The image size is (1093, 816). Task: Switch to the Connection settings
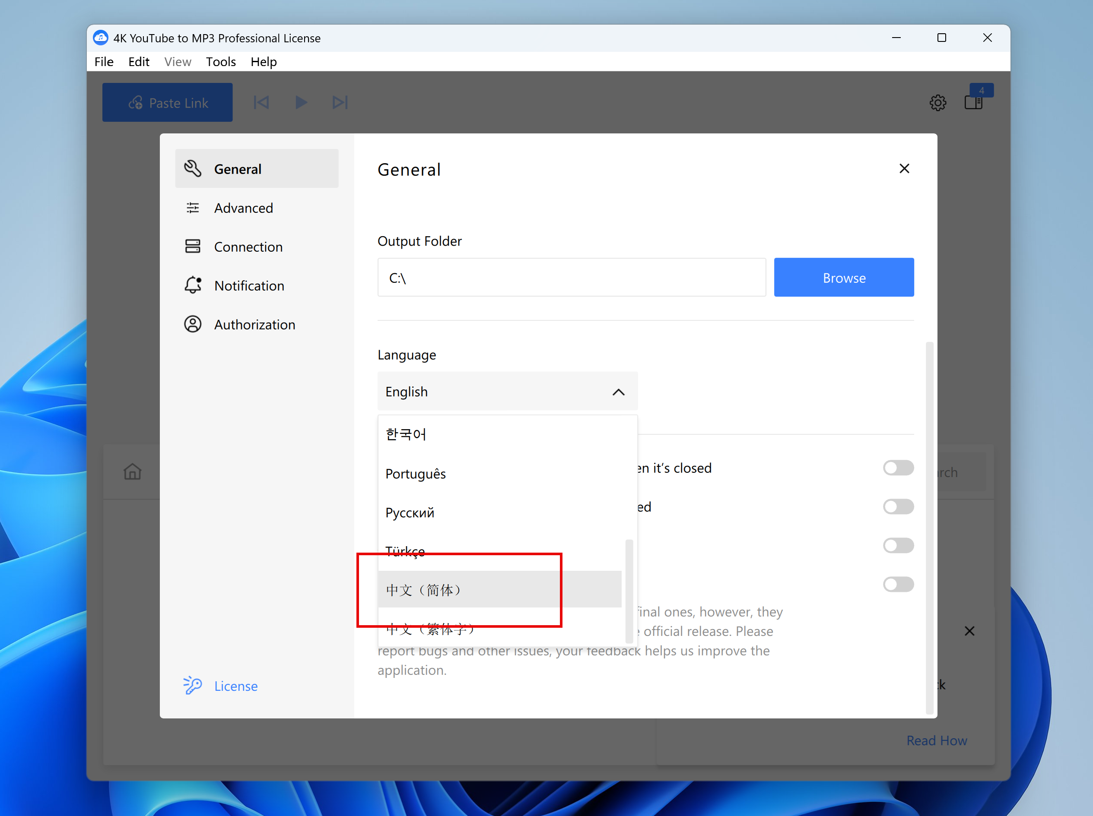pyautogui.click(x=248, y=247)
